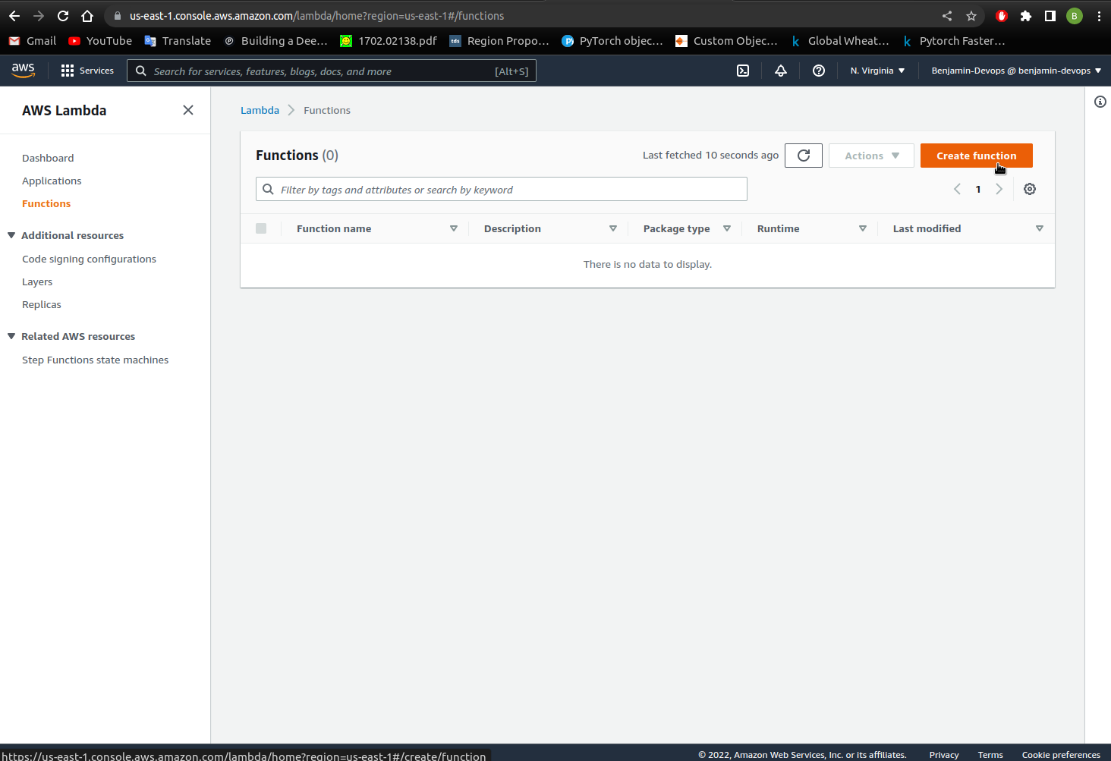Viewport: 1111px width, 761px height.
Task: Click the Lambda breadcrumb link
Action: 260,110
